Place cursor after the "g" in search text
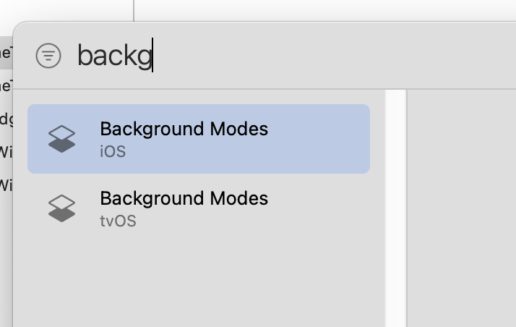The width and height of the screenshot is (516, 327). tap(152, 55)
